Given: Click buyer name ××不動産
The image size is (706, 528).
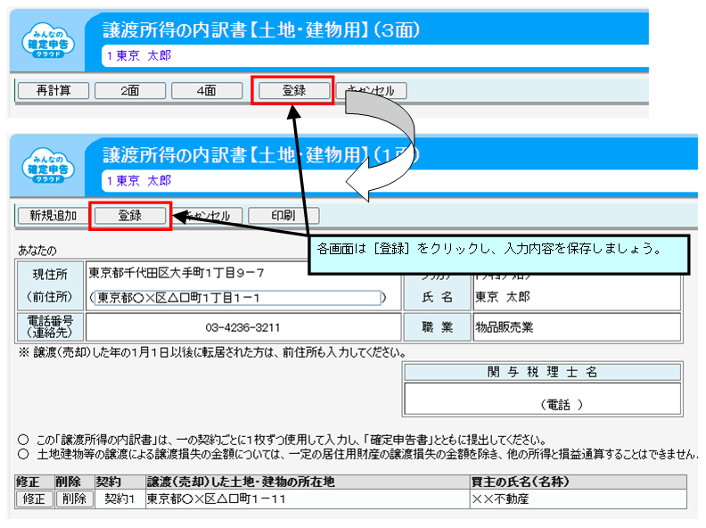Looking at the screenshot, I should [x=500, y=499].
